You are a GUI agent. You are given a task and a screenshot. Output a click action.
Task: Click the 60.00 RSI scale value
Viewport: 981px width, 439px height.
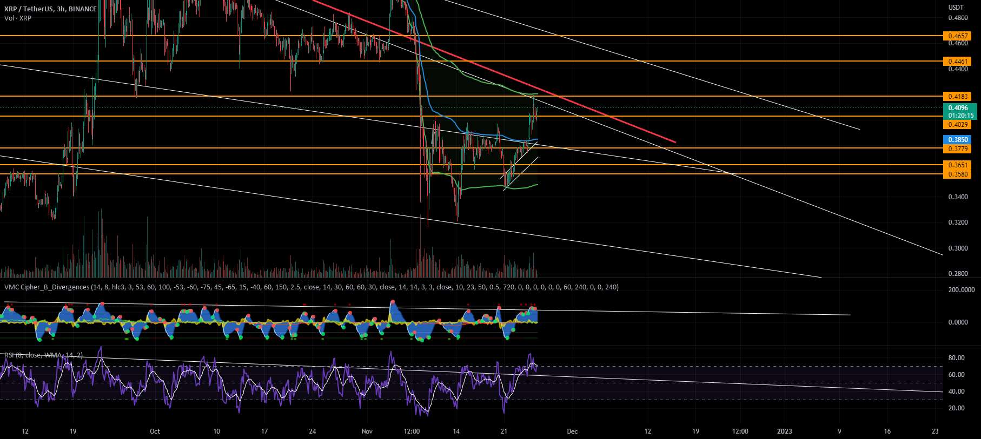coord(956,375)
